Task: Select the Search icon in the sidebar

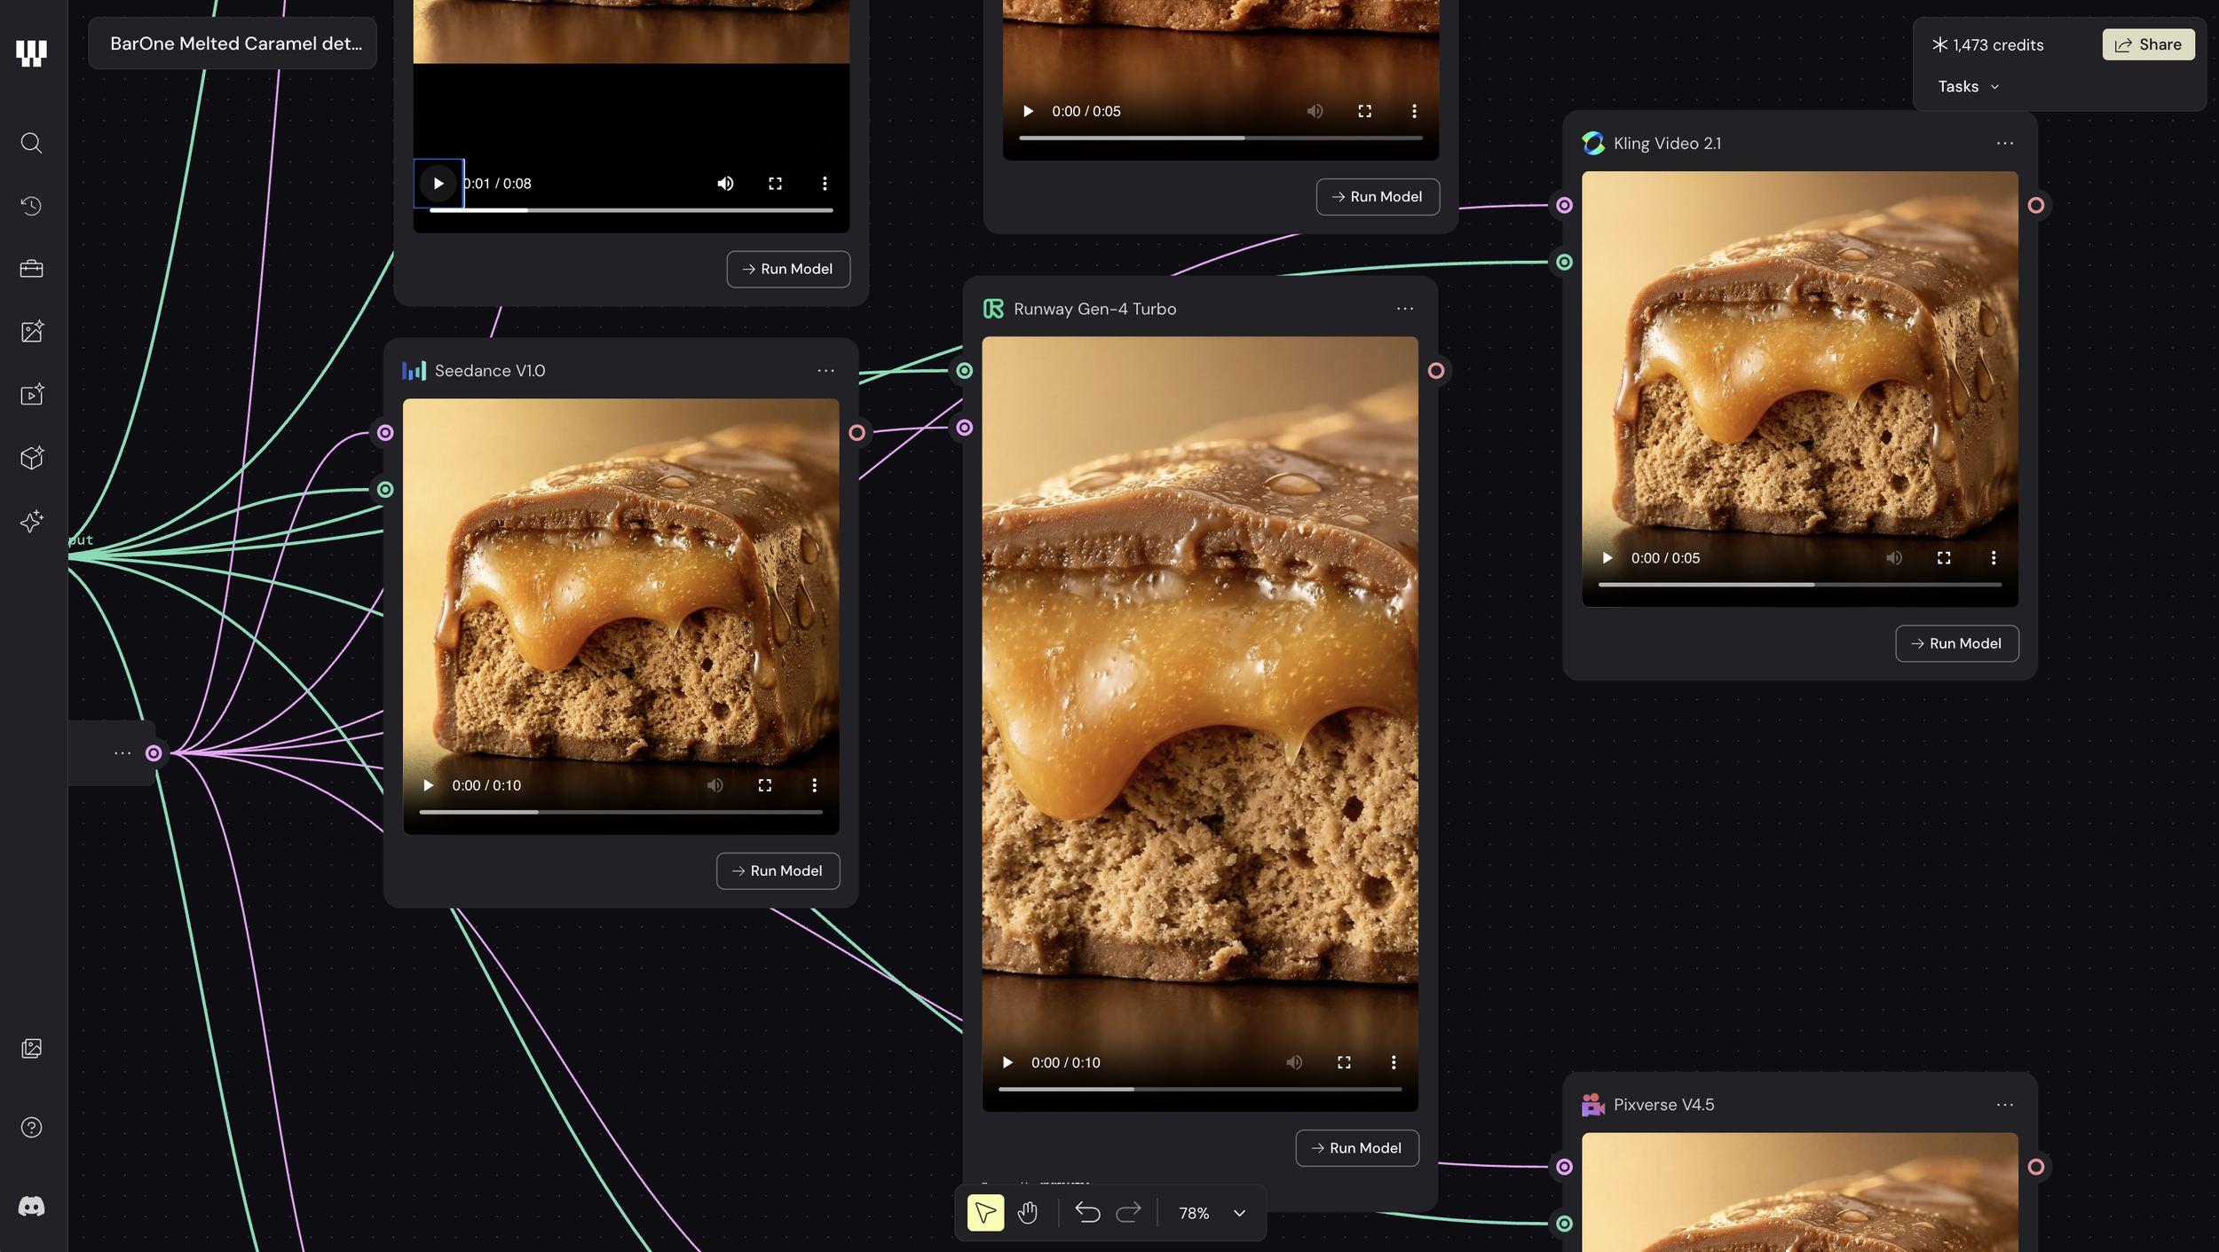Action: click(x=31, y=143)
